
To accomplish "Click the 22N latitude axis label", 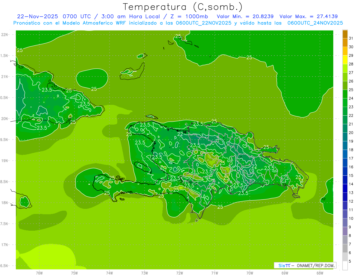I will [x=4, y=35].
